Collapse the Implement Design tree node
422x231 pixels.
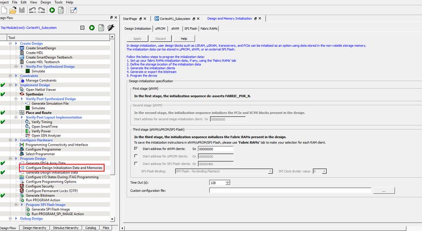tap(10, 85)
